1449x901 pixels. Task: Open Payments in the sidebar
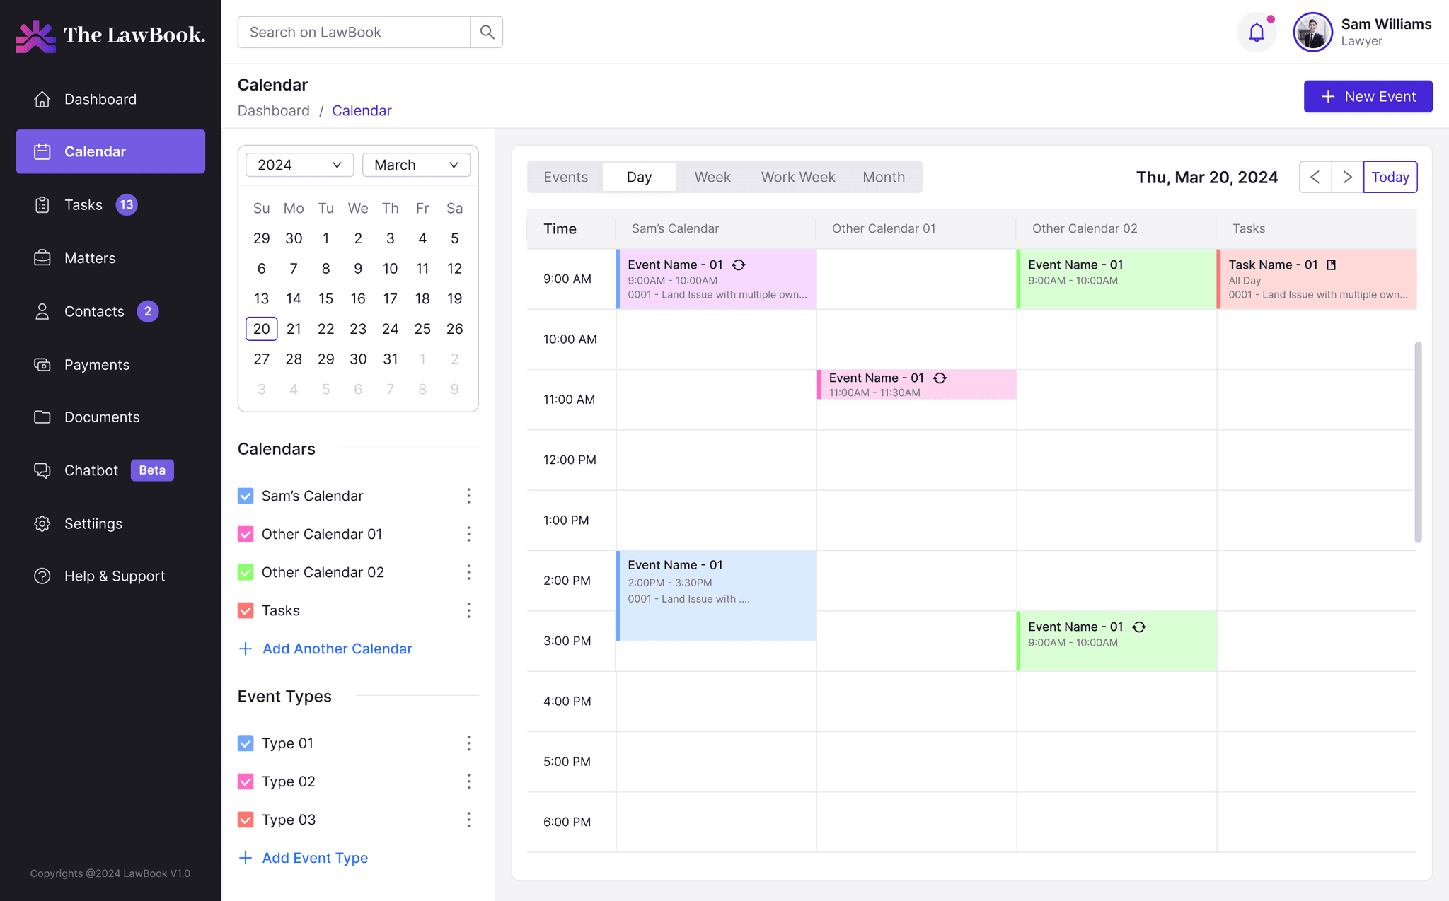pyautogui.click(x=110, y=365)
